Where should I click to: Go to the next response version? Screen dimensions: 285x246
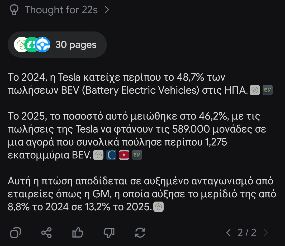click(266, 233)
